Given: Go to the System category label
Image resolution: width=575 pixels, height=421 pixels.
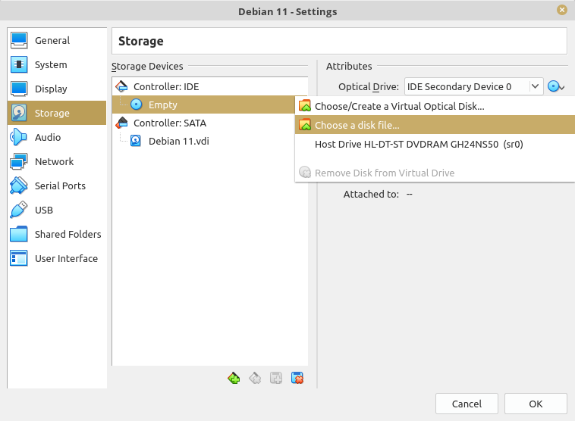Looking at the screenshot, I should pyautogui.click(x=51, y=65).
